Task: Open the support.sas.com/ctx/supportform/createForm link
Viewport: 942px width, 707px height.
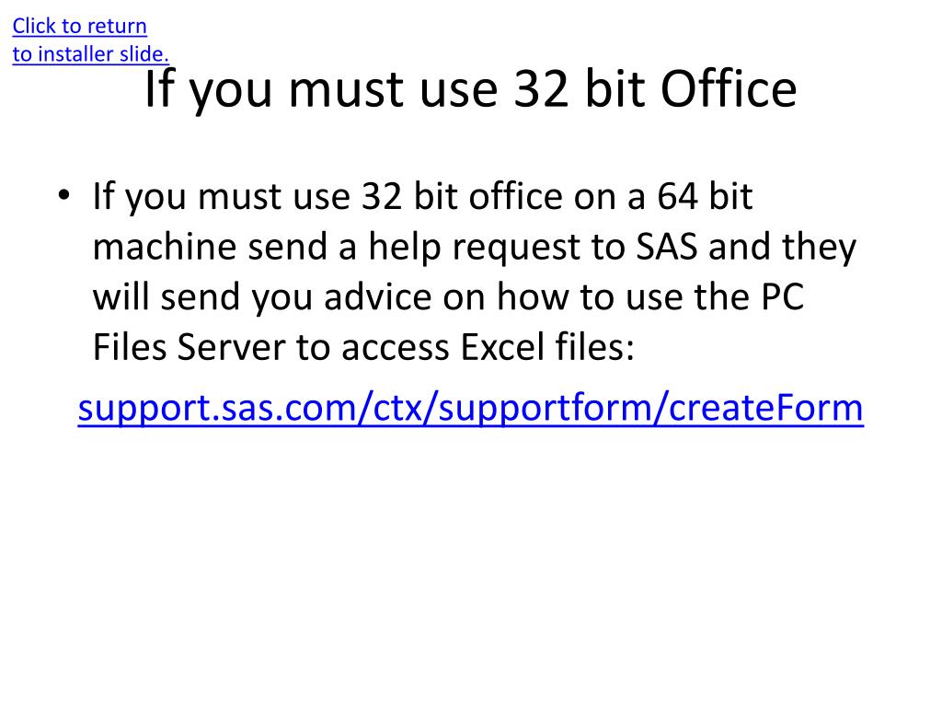Action: (470, 408)
